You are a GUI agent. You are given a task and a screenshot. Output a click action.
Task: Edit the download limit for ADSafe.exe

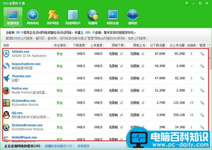tap(122, 54)
